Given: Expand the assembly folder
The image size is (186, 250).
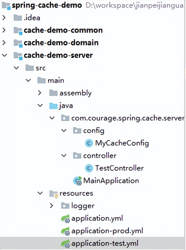Looking at the screenshot, I should (x=40, y=93).
